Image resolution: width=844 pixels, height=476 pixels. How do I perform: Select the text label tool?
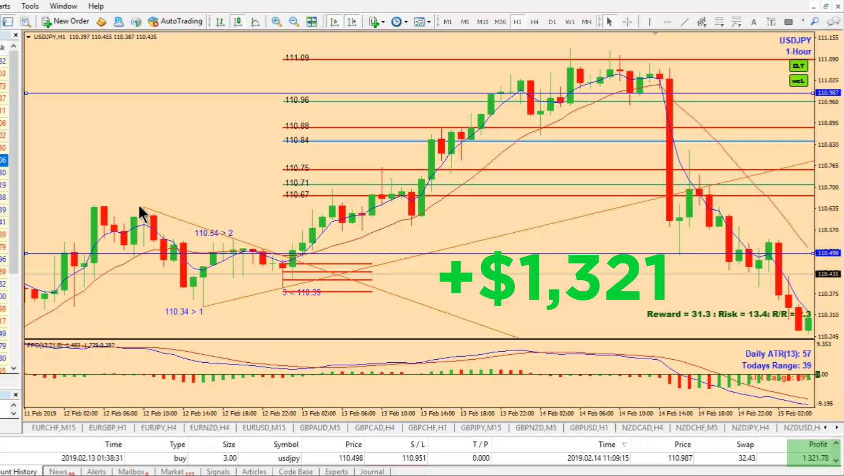tap(771, 22)
